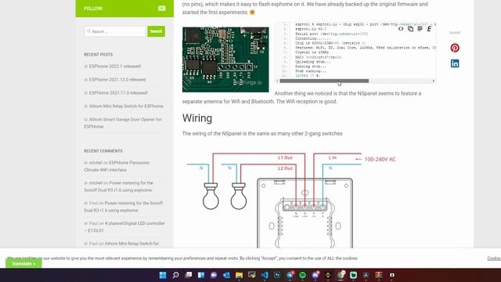Open 'ESPHome 2021.12.0 released' post
Viewport: 501px width, 282px height.
point(117,80)
